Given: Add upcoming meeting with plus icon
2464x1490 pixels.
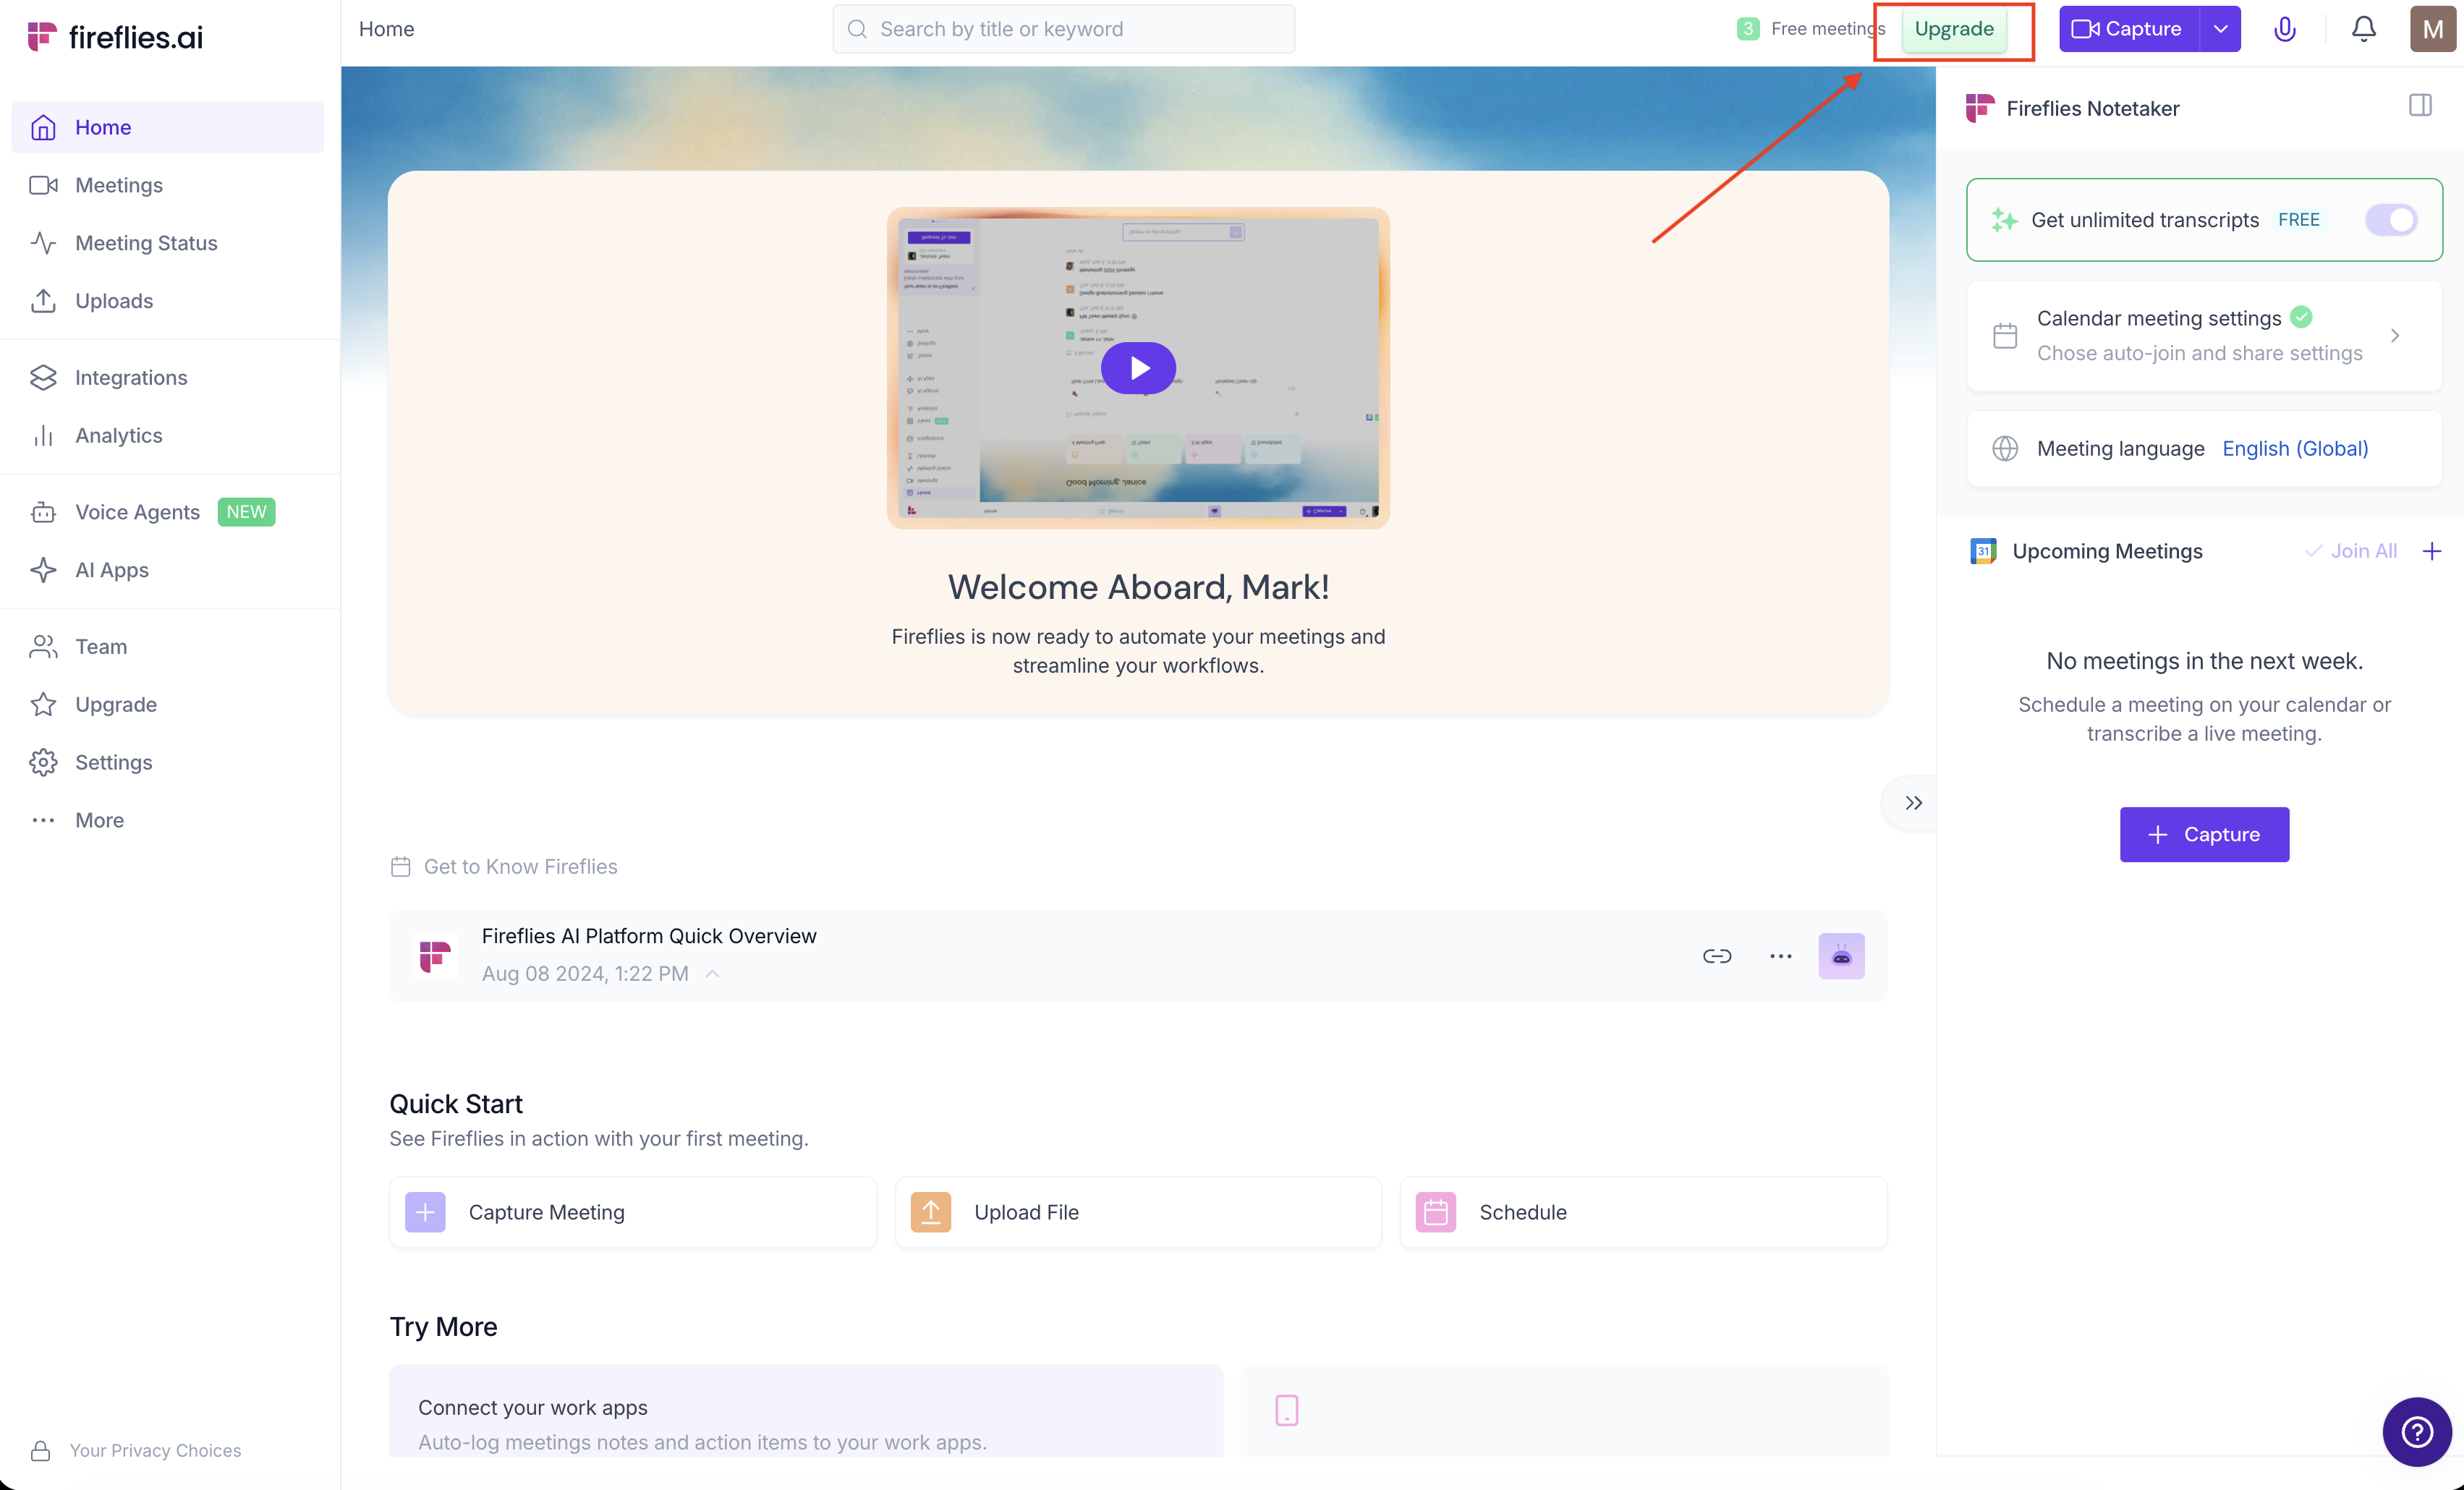Looking at the screenshot, I should pos(2432,551).
